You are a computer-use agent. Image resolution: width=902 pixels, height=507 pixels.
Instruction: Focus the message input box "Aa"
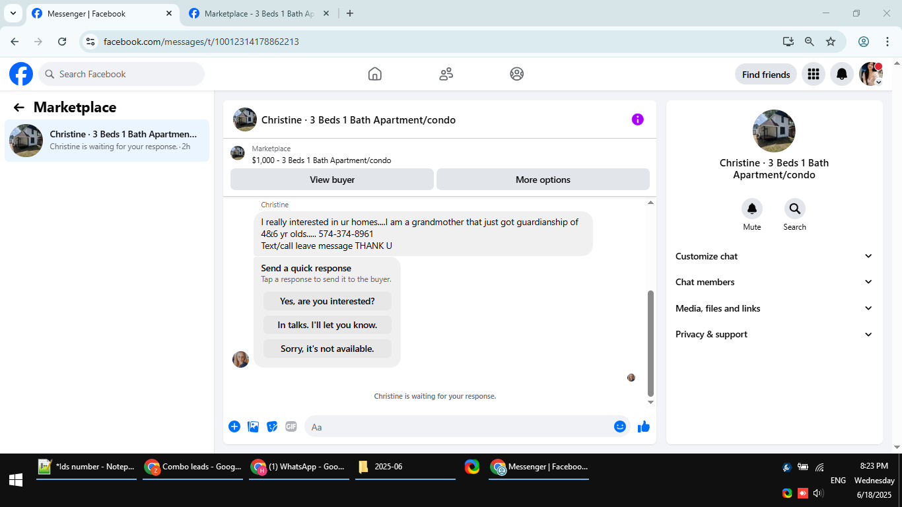click(468, 426)
